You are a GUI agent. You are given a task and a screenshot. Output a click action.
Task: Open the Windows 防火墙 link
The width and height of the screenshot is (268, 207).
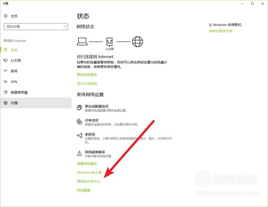pos(89,172)
